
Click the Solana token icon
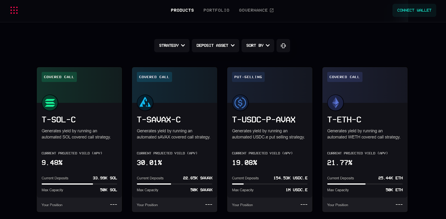[50, 103]
